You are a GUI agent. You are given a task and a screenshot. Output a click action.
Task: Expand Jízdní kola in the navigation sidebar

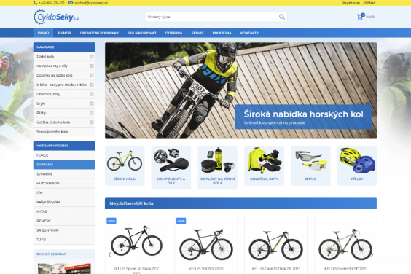coord(92,57)
